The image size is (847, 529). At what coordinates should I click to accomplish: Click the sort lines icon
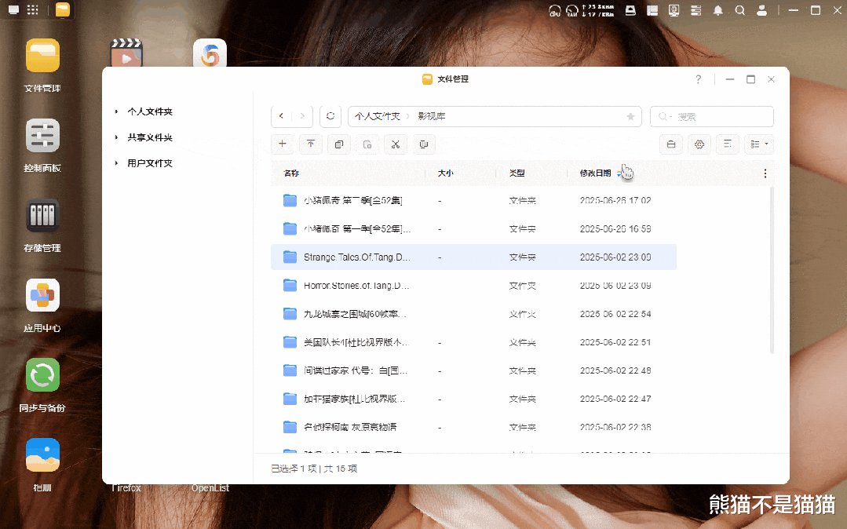pyautogui.click(x=728, y=144)
